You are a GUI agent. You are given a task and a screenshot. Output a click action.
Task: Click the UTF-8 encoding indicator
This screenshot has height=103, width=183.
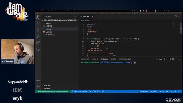click(x=162, y=92)
